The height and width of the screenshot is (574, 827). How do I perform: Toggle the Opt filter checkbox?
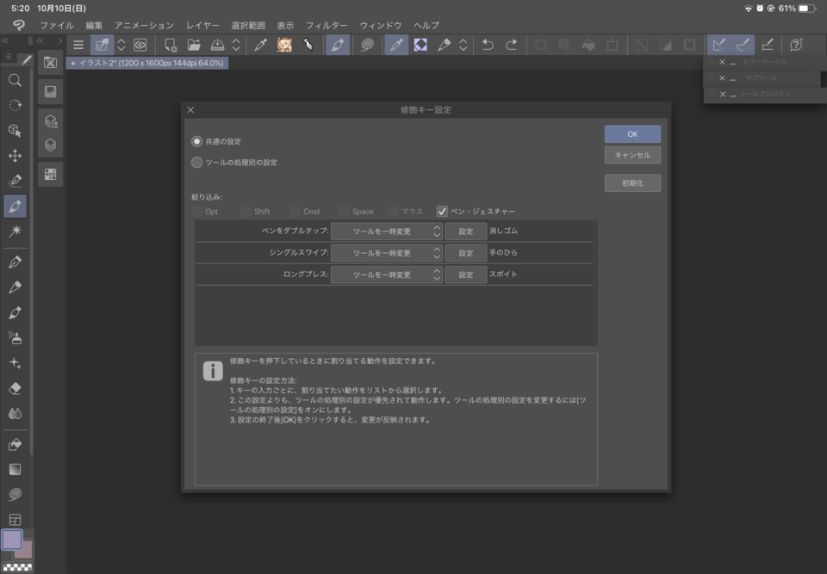point(196,212)
